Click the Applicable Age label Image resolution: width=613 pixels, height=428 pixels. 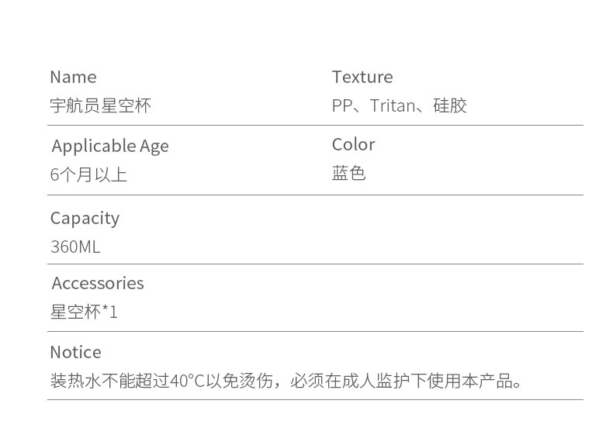pos(109,146)
